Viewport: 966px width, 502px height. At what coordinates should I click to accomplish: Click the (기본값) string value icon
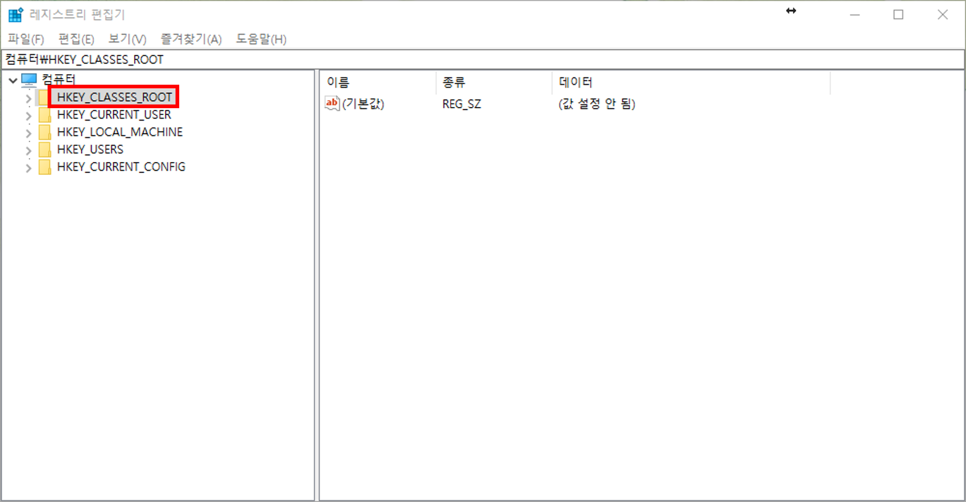tap(333, 104)
